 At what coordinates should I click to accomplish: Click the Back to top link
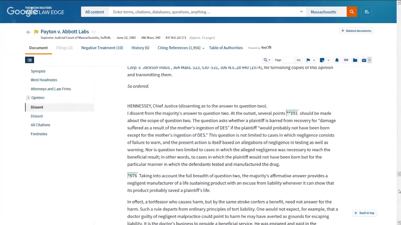pos(364,213)
